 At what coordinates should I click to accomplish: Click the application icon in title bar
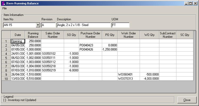[3, 3]
